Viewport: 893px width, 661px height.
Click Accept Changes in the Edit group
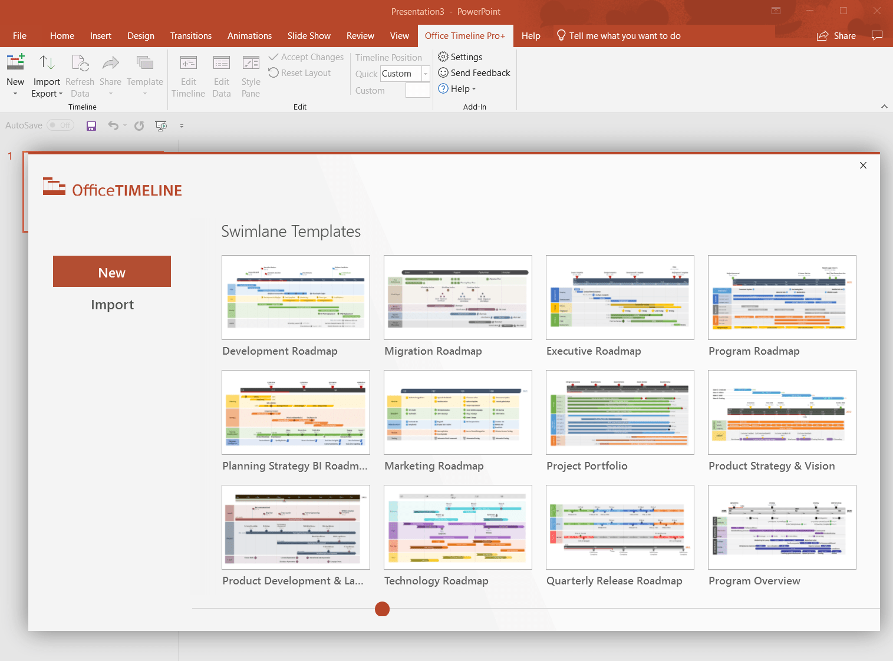point(306,57)
